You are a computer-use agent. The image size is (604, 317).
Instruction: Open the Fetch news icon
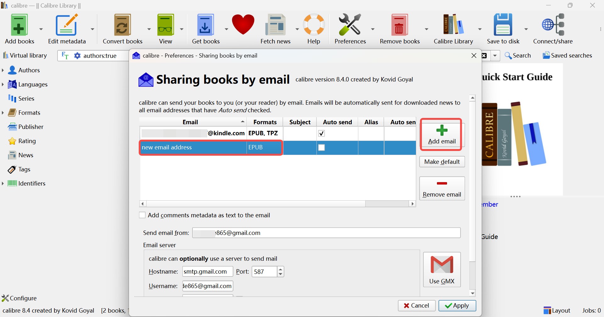point(276,28)
